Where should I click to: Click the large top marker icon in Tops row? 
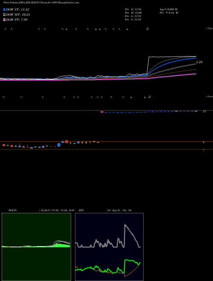(x=147, y=29)
